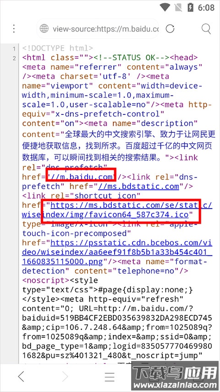Select line number 2 in gutter

[x=14, y=58]
